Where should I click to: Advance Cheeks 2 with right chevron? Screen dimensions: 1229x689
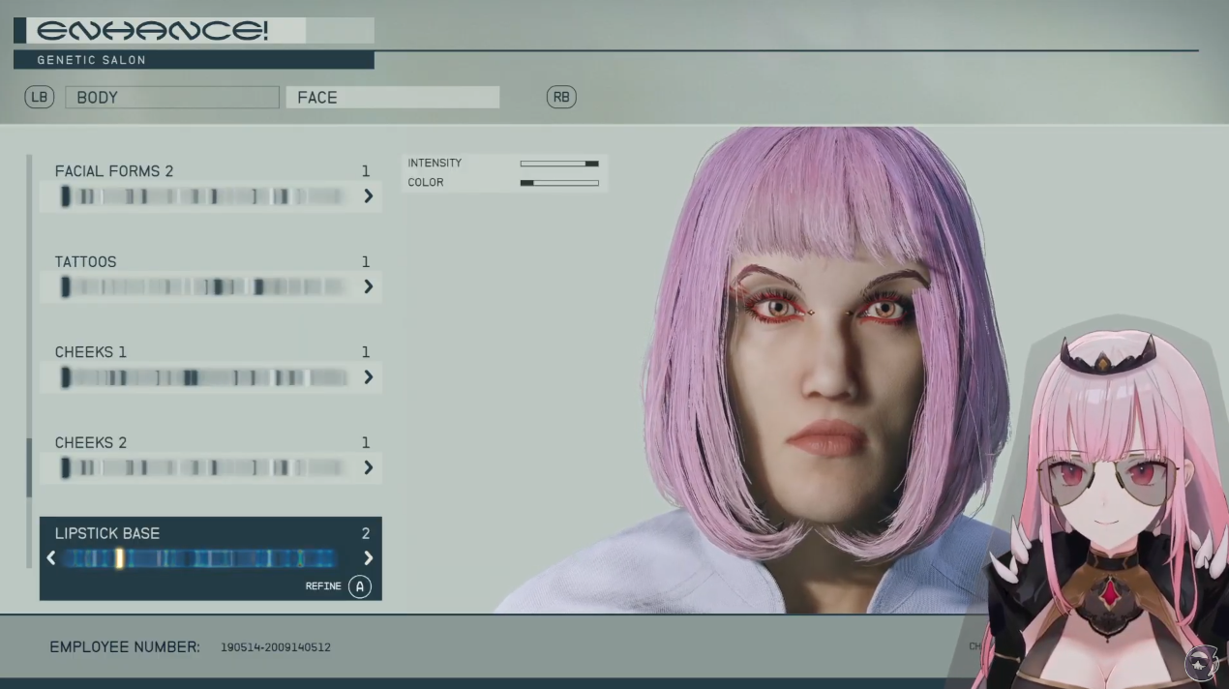pyautogui.click(x=368, y=467)
